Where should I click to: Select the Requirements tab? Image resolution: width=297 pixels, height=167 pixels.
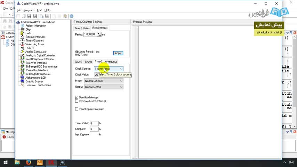pos(100,28)
